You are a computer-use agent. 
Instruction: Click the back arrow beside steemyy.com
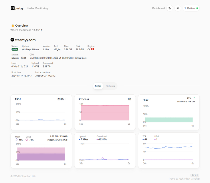pyautogui.click(x=12, y=40)
